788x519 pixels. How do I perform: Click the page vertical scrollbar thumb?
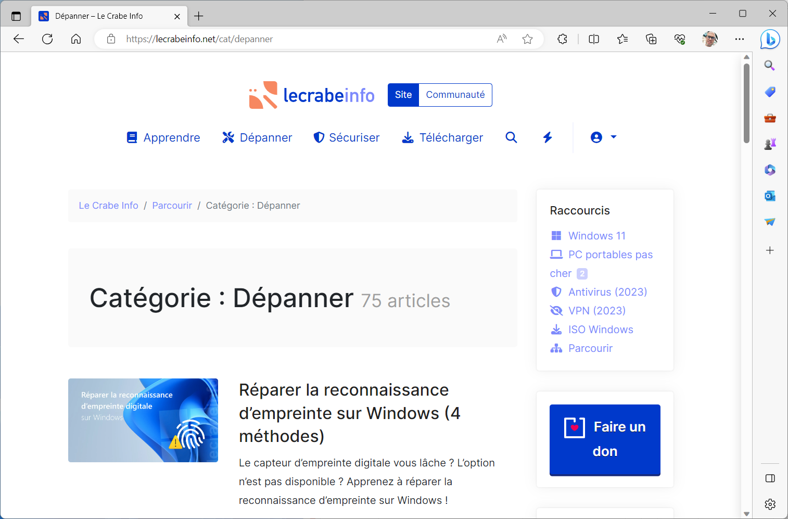tap(746, 103)
